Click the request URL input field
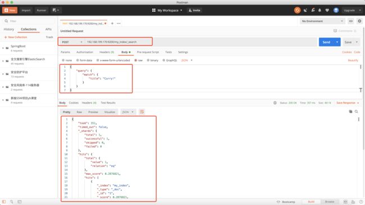This screenshot has width=365, height=205. (x=200, y=42)
